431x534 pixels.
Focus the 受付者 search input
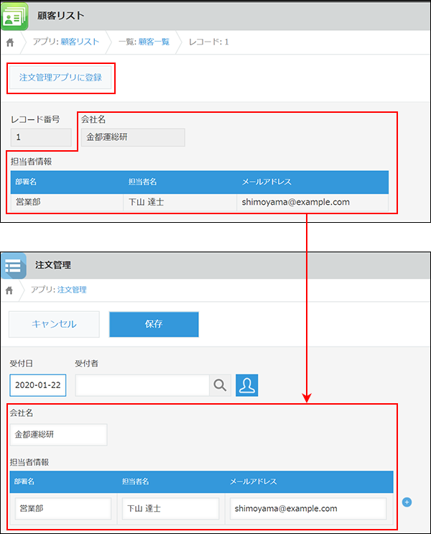click(142, 385)
